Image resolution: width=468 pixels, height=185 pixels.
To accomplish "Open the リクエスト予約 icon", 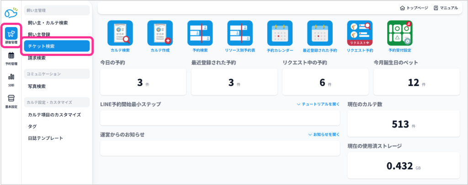I will tap(360, 33).
